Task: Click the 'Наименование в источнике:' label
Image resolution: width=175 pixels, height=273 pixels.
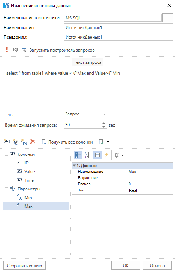Action: pos(32,18)
